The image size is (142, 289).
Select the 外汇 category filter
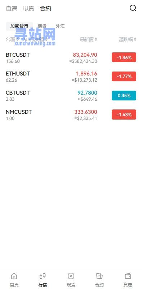(60, 26)
